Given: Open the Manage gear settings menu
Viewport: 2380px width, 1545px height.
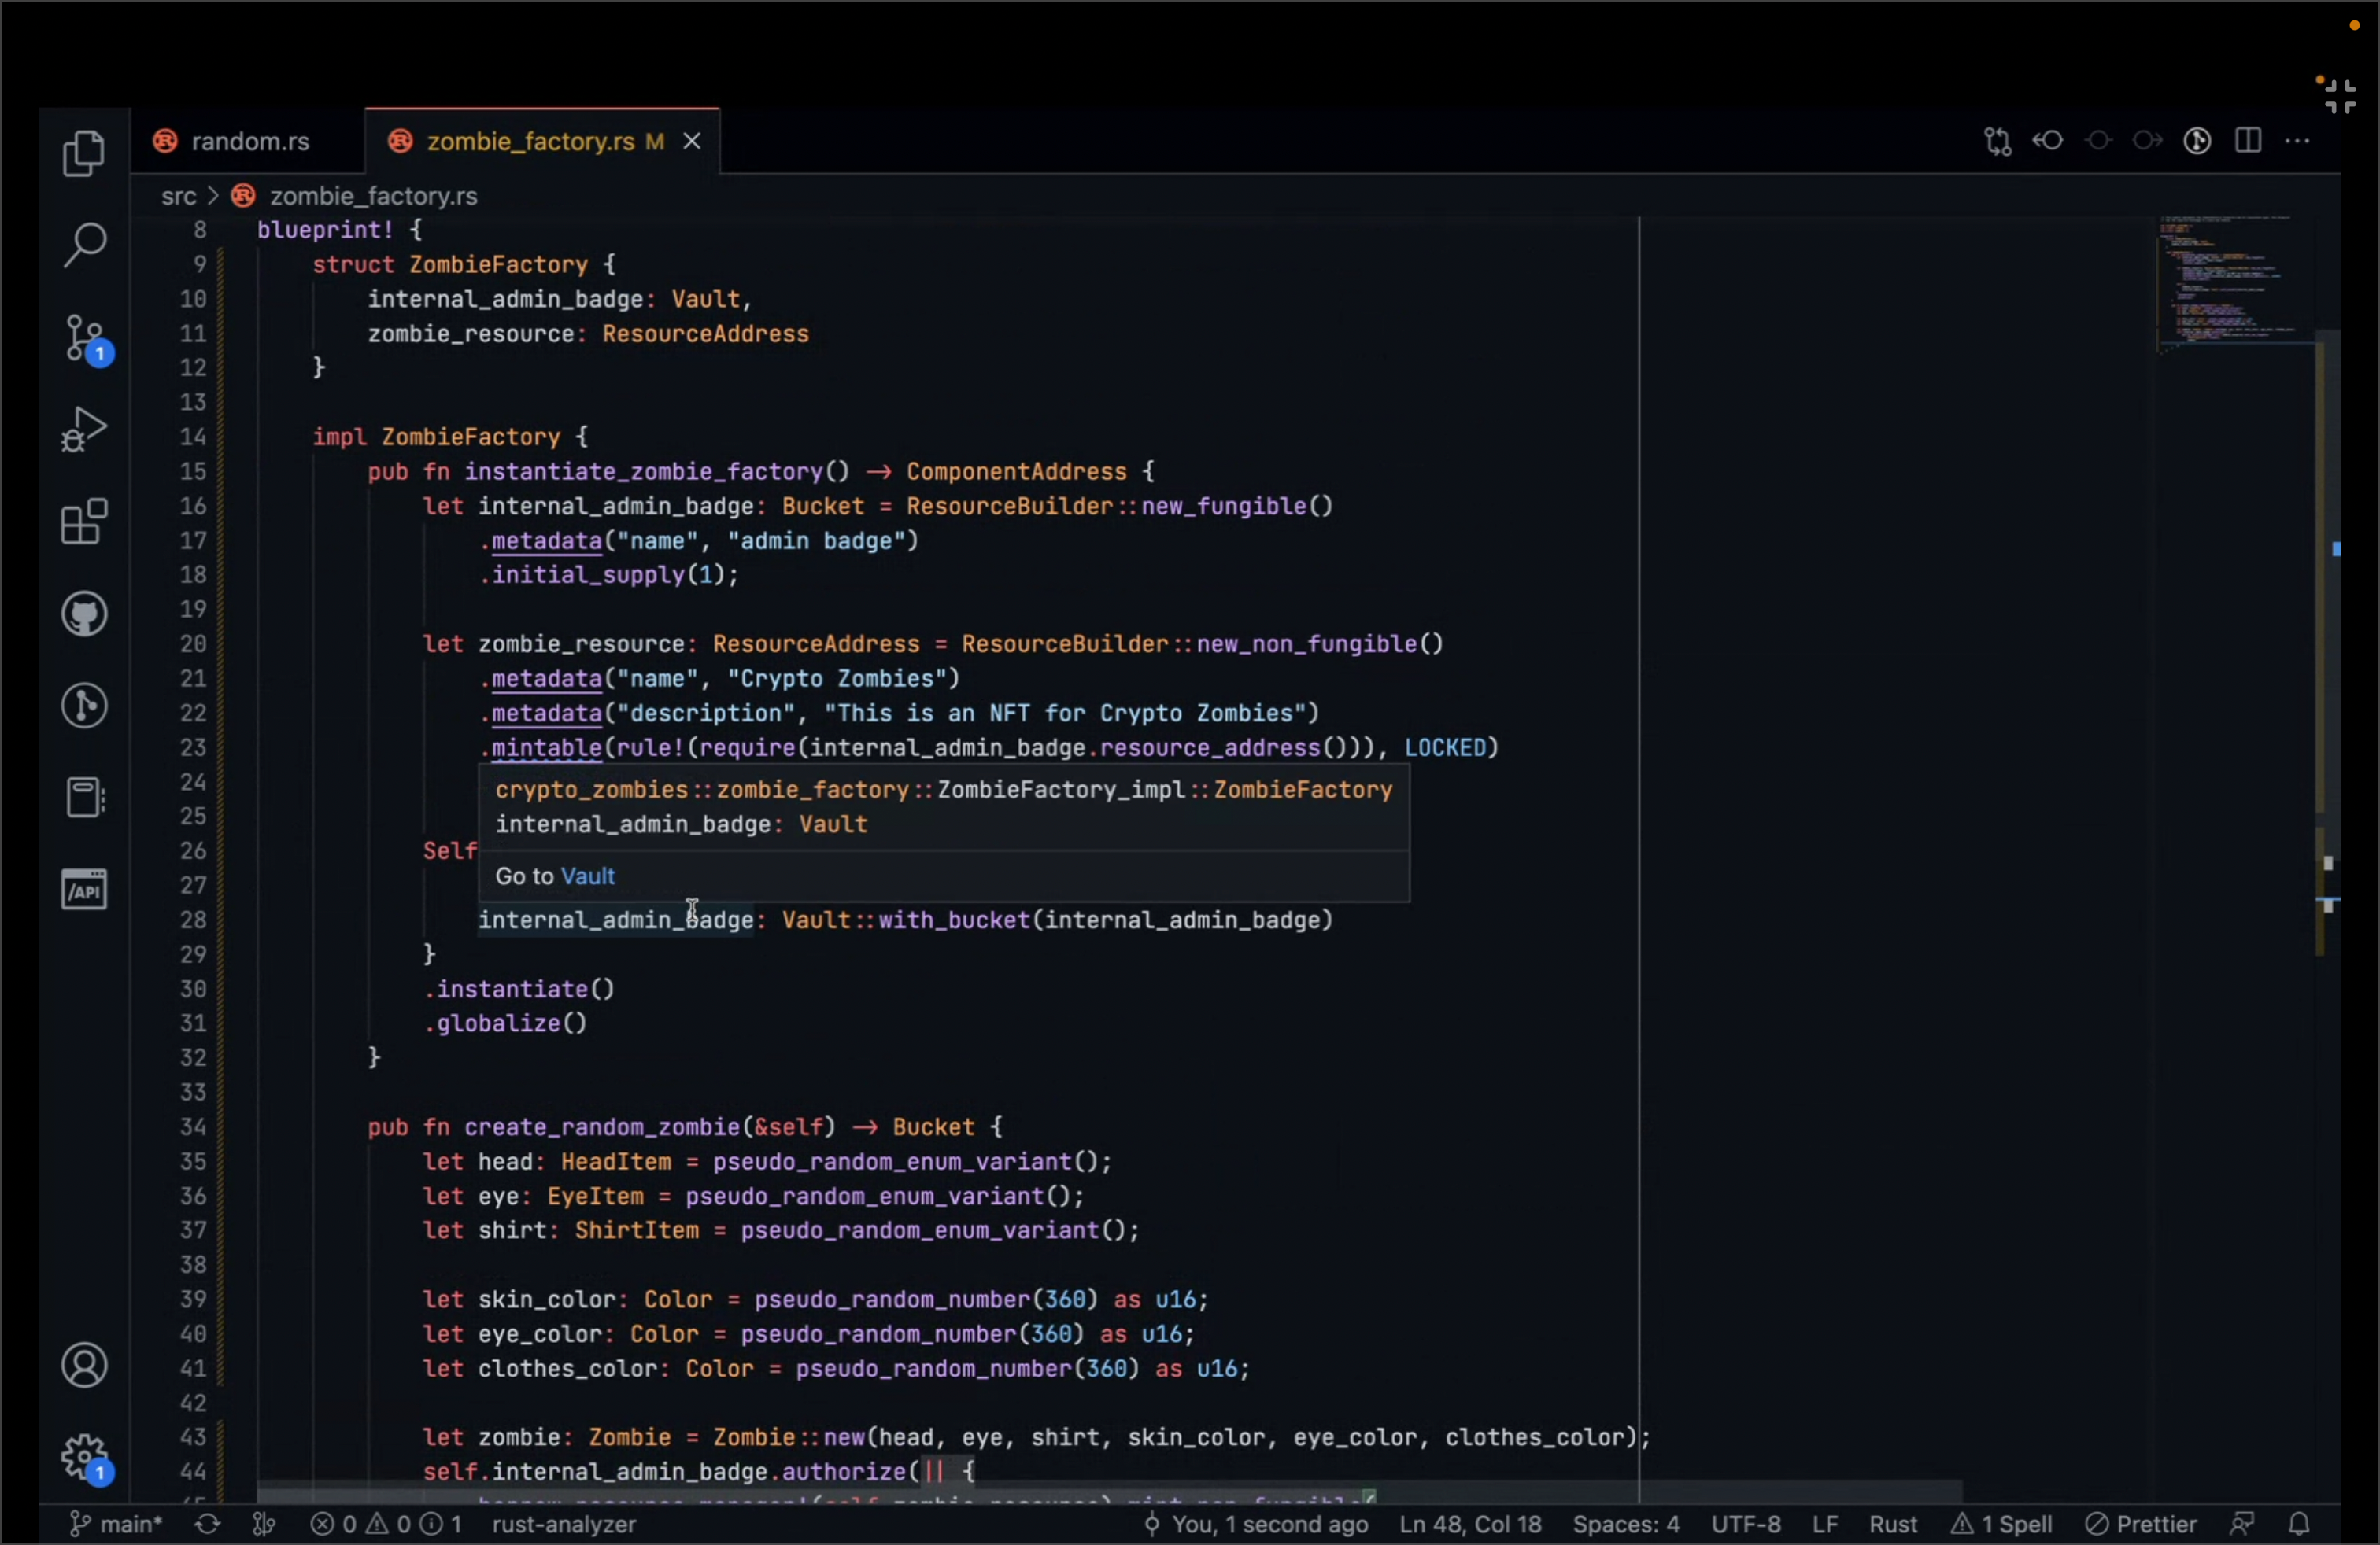Looking at the screenshot, I should [84, 1457].
